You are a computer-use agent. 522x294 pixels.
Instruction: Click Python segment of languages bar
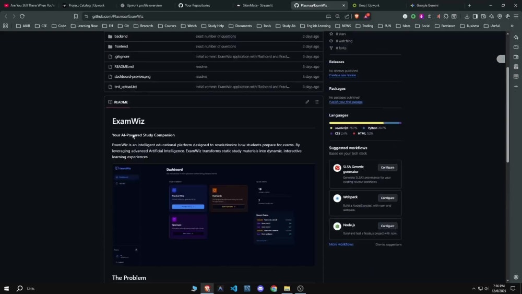[391, 123]
